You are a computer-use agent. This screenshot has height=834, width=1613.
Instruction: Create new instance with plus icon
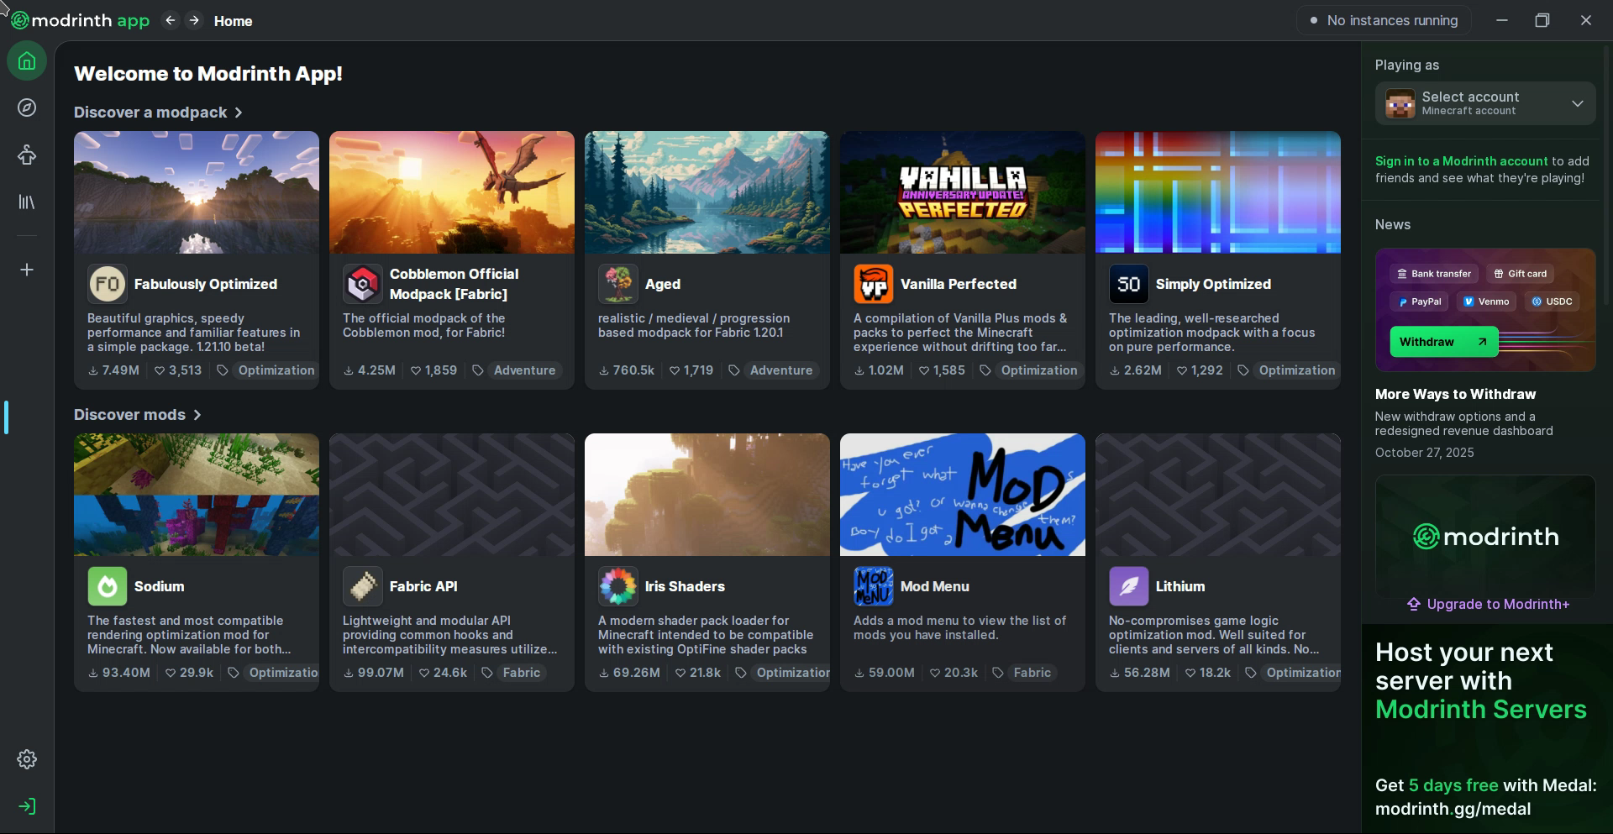(27, 270)
